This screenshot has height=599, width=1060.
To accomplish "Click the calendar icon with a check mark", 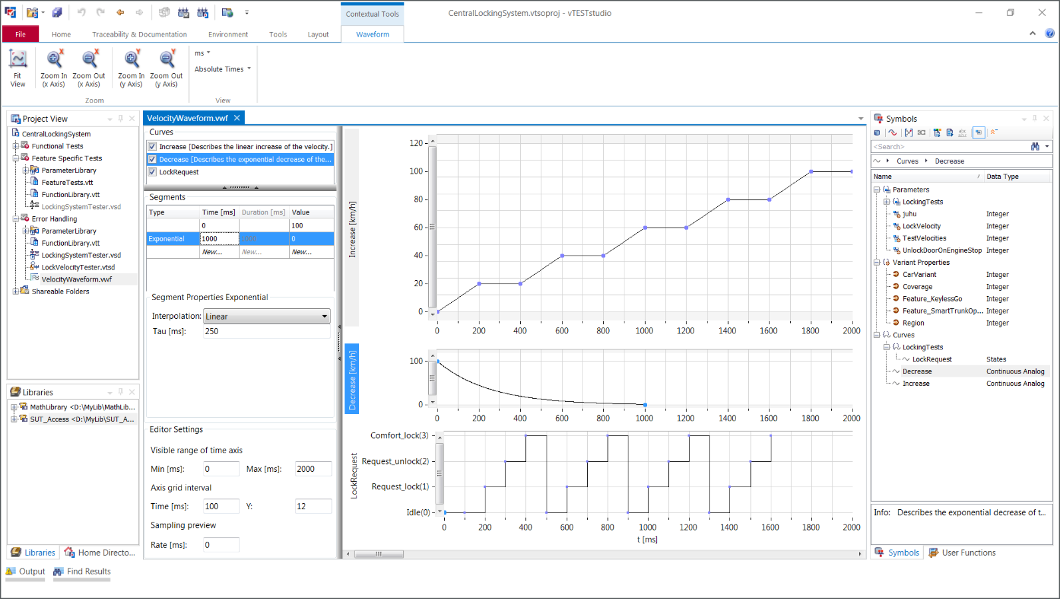I will coord(184,12).
